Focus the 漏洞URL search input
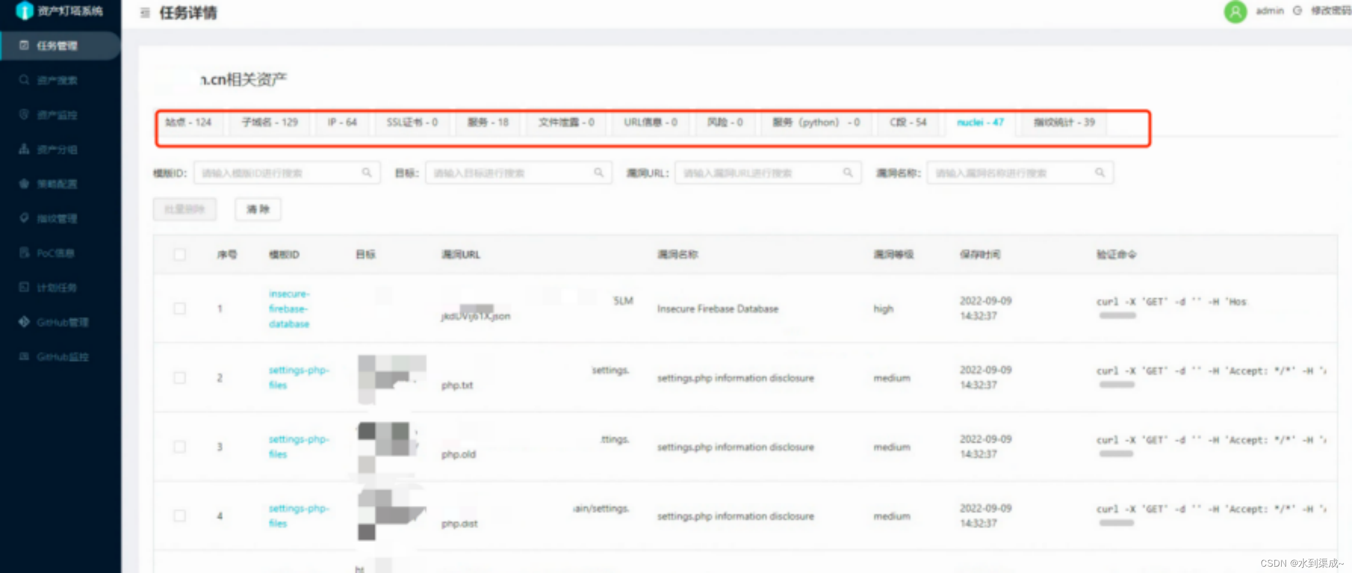The image size is (1352, 573). (x=768, y=173)
